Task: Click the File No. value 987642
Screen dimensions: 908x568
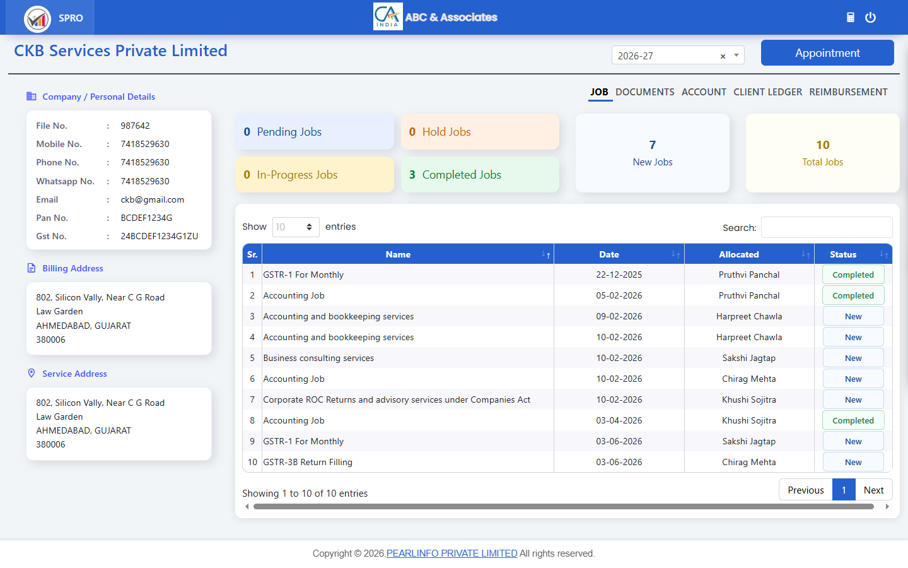Action: pos(135,126)
